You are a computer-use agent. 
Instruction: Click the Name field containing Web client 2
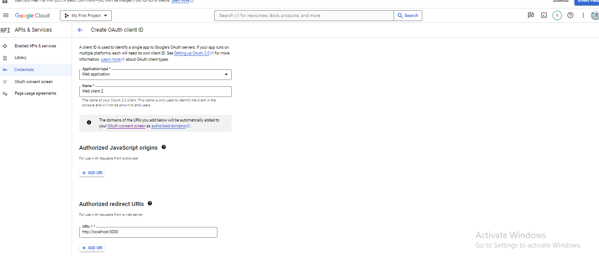[x=155, y=91]
